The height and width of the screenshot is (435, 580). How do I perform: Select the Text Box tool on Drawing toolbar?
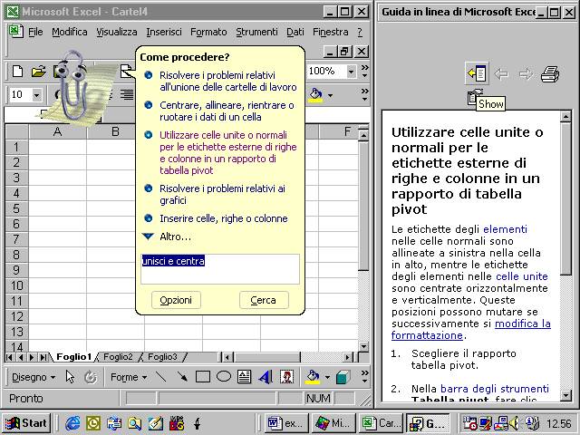coord(244,377)
